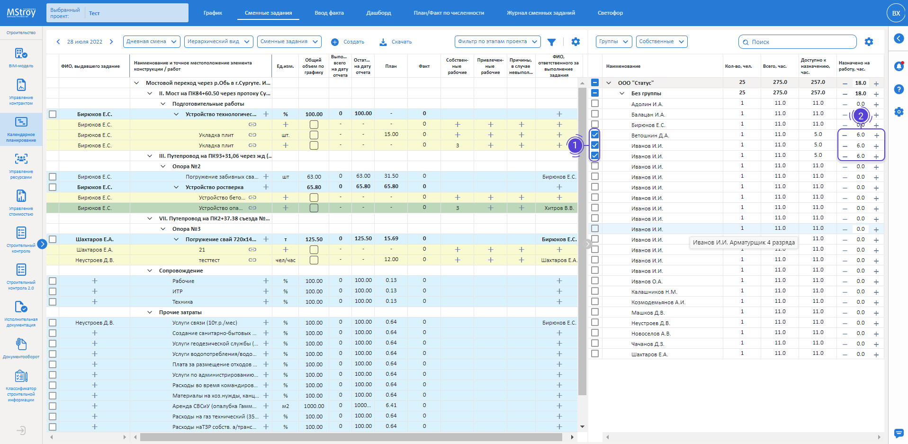Click link icon in first Укладка плит row
The height and width of the screenshot is (444, 908).
pyautogui.click(x=252, y=135)
